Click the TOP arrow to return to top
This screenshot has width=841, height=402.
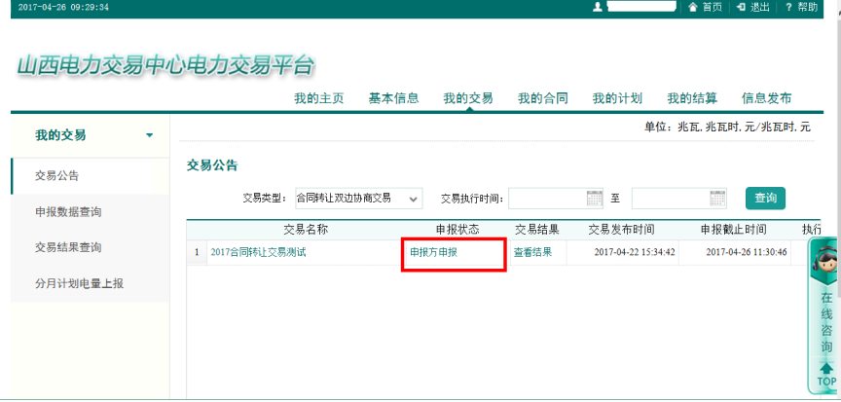(826, 374)
